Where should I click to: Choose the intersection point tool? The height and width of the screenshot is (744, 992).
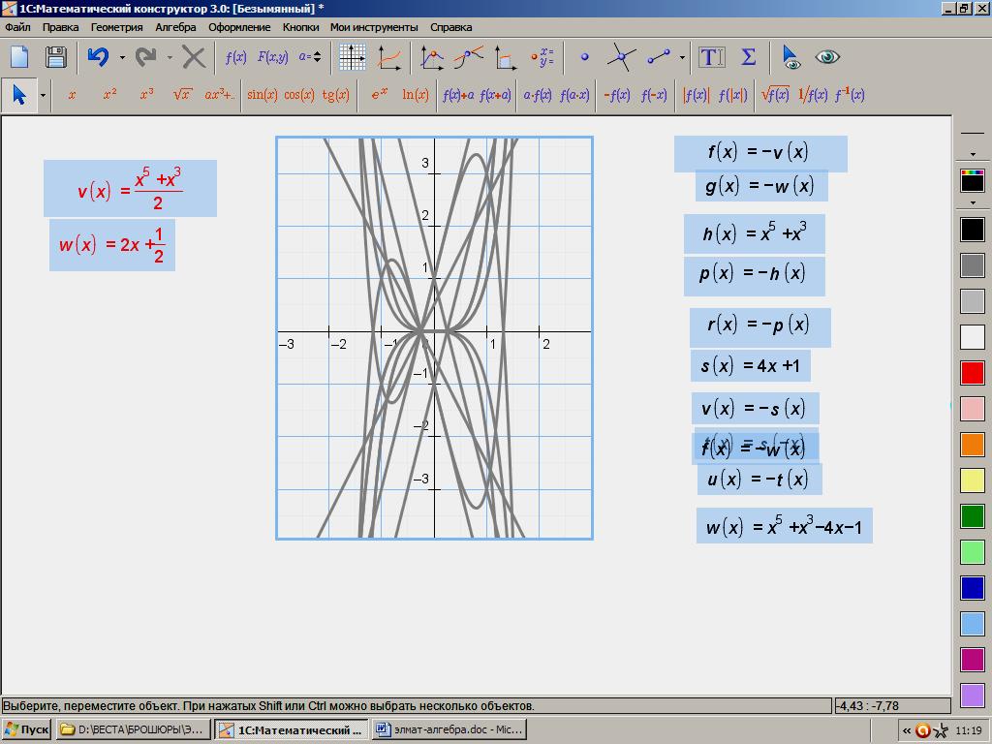[x=621, y=57]
